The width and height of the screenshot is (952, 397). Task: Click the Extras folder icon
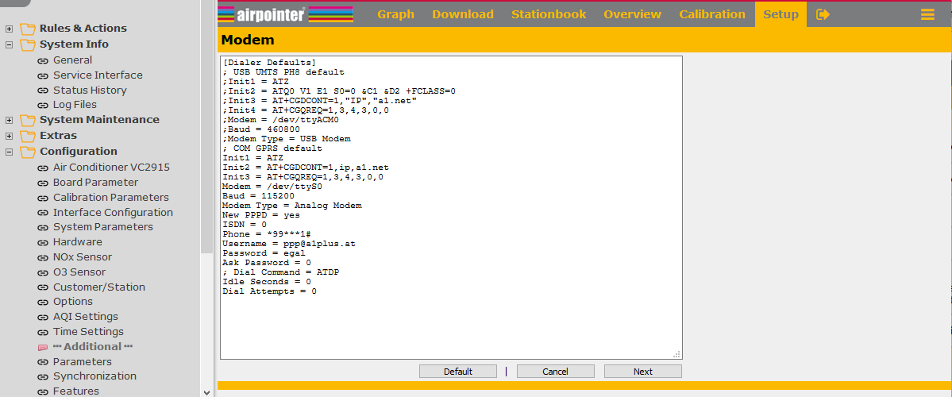point(28,136)
